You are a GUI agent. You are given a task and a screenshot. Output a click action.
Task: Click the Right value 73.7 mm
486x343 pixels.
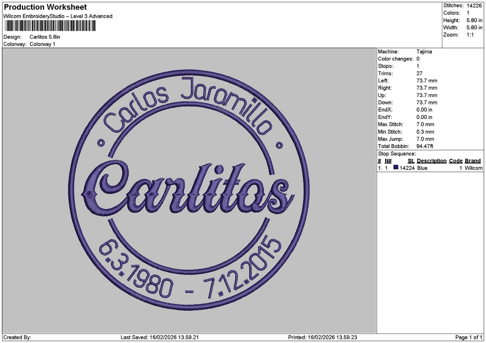click(x=427, y=88)
